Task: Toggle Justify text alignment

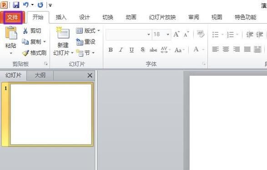Action: [247, 49]
